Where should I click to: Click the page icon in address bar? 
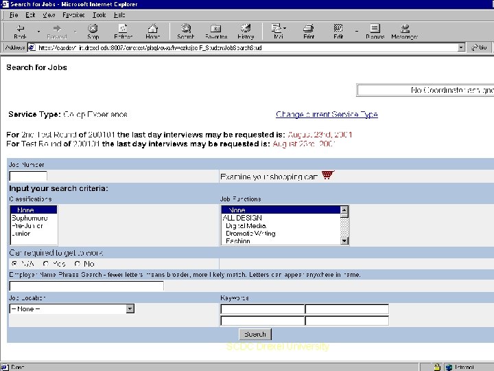(32, 47)
